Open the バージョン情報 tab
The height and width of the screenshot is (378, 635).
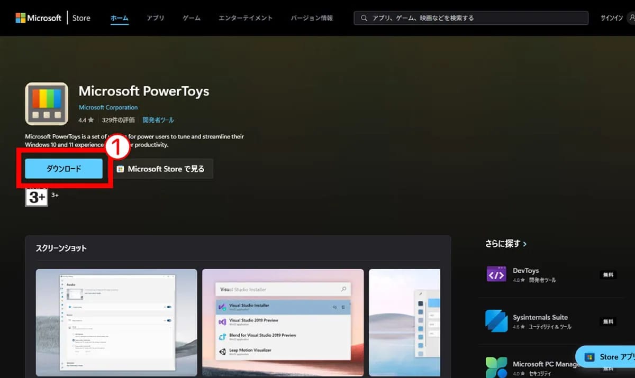[x=312, y=18]
